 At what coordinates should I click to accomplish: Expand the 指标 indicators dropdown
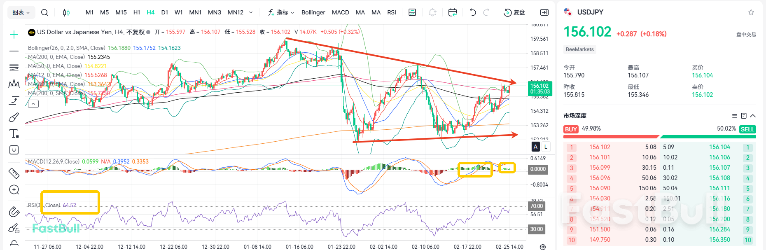tap(281, 12)
